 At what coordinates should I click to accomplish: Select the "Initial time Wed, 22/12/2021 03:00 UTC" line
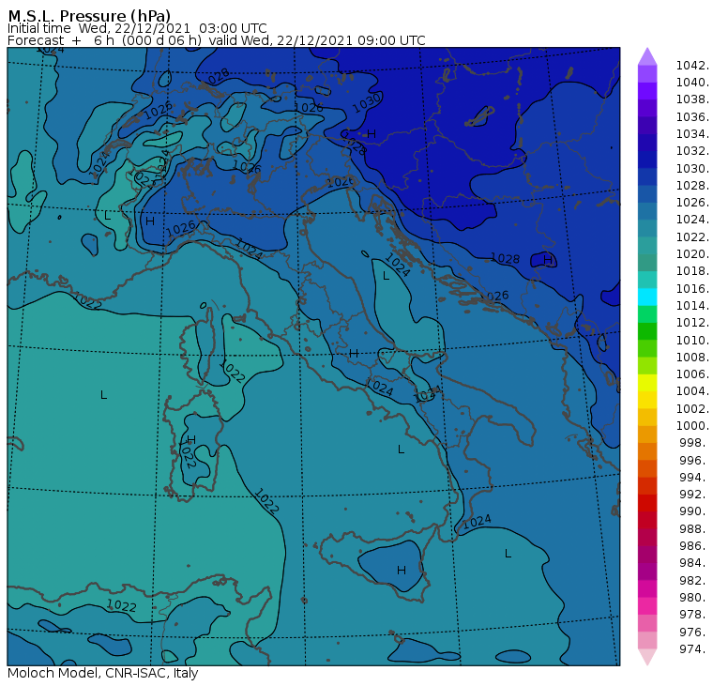click(137, 28)
